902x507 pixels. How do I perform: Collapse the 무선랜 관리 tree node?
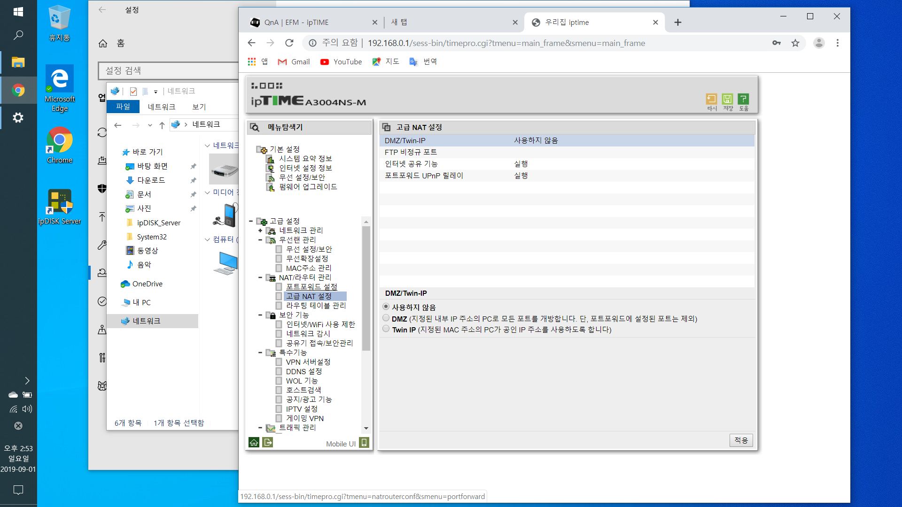tap(260, 240)
